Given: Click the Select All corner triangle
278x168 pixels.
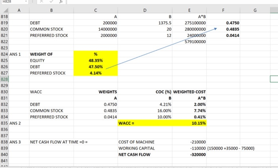Looking at the screenshot, I should click(6, 10).
